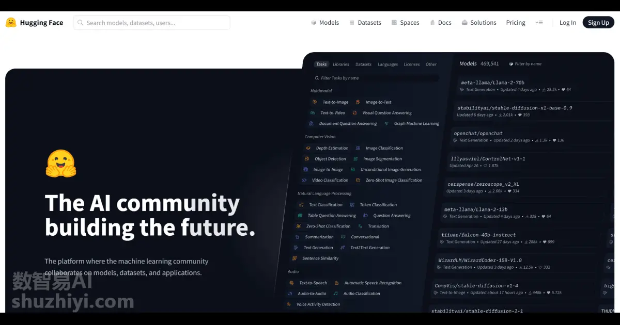Select the Languages filter tab
620x325 pixels.
pos(388,64)
